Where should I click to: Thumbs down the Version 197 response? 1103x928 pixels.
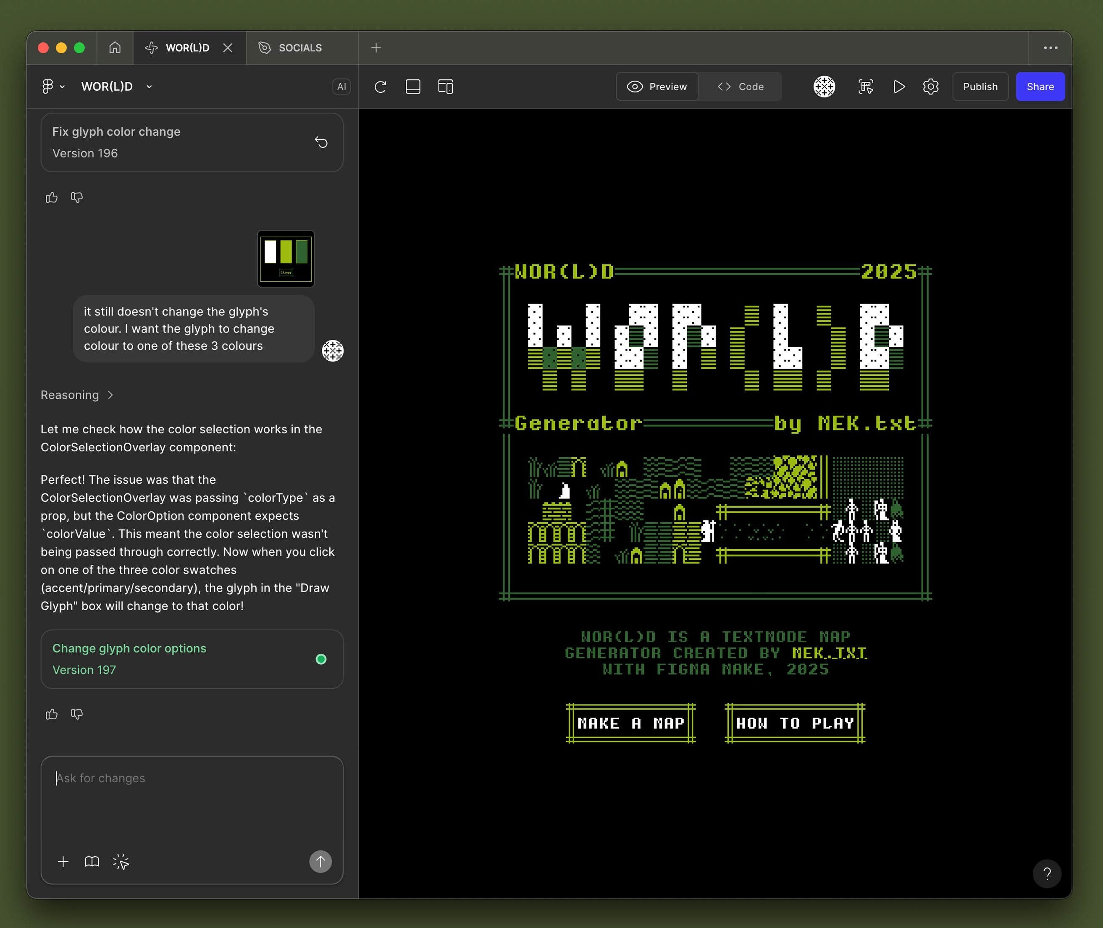[77, 714]
